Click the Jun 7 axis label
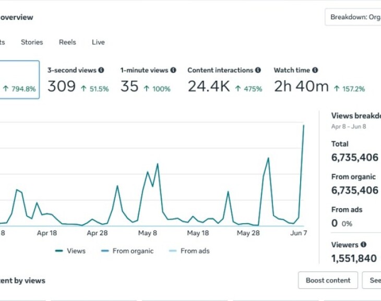 tap(299, 233)
